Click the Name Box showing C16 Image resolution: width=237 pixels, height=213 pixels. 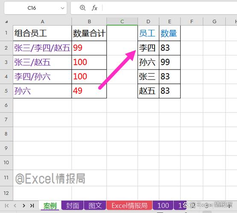35,8
